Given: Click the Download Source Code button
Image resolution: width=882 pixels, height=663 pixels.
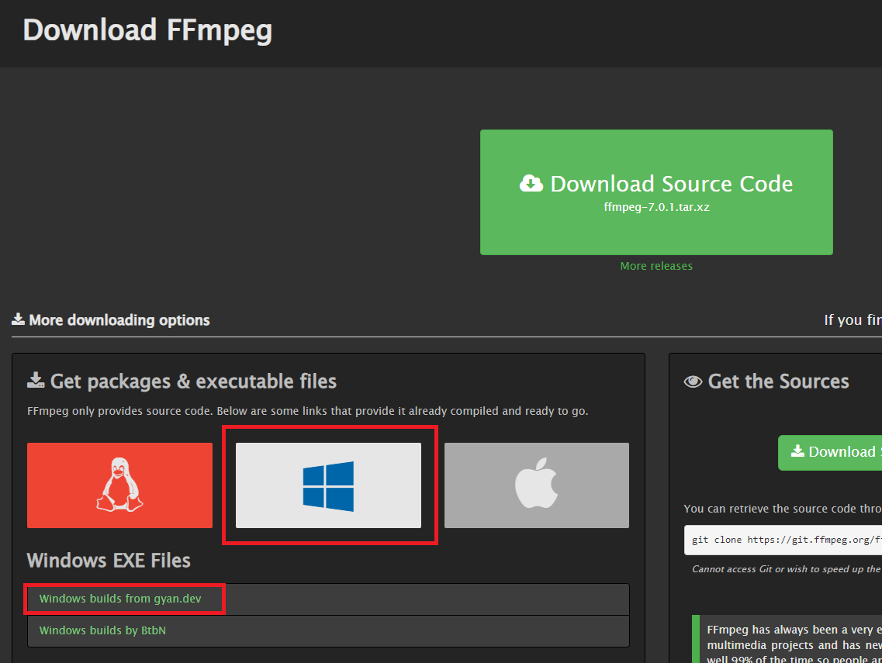Looking at the screenshot, I should click(656, 192).
